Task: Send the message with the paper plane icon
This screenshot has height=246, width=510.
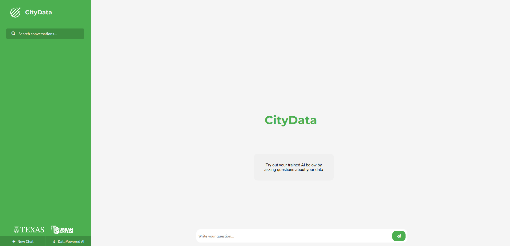Action: [399, 236]
